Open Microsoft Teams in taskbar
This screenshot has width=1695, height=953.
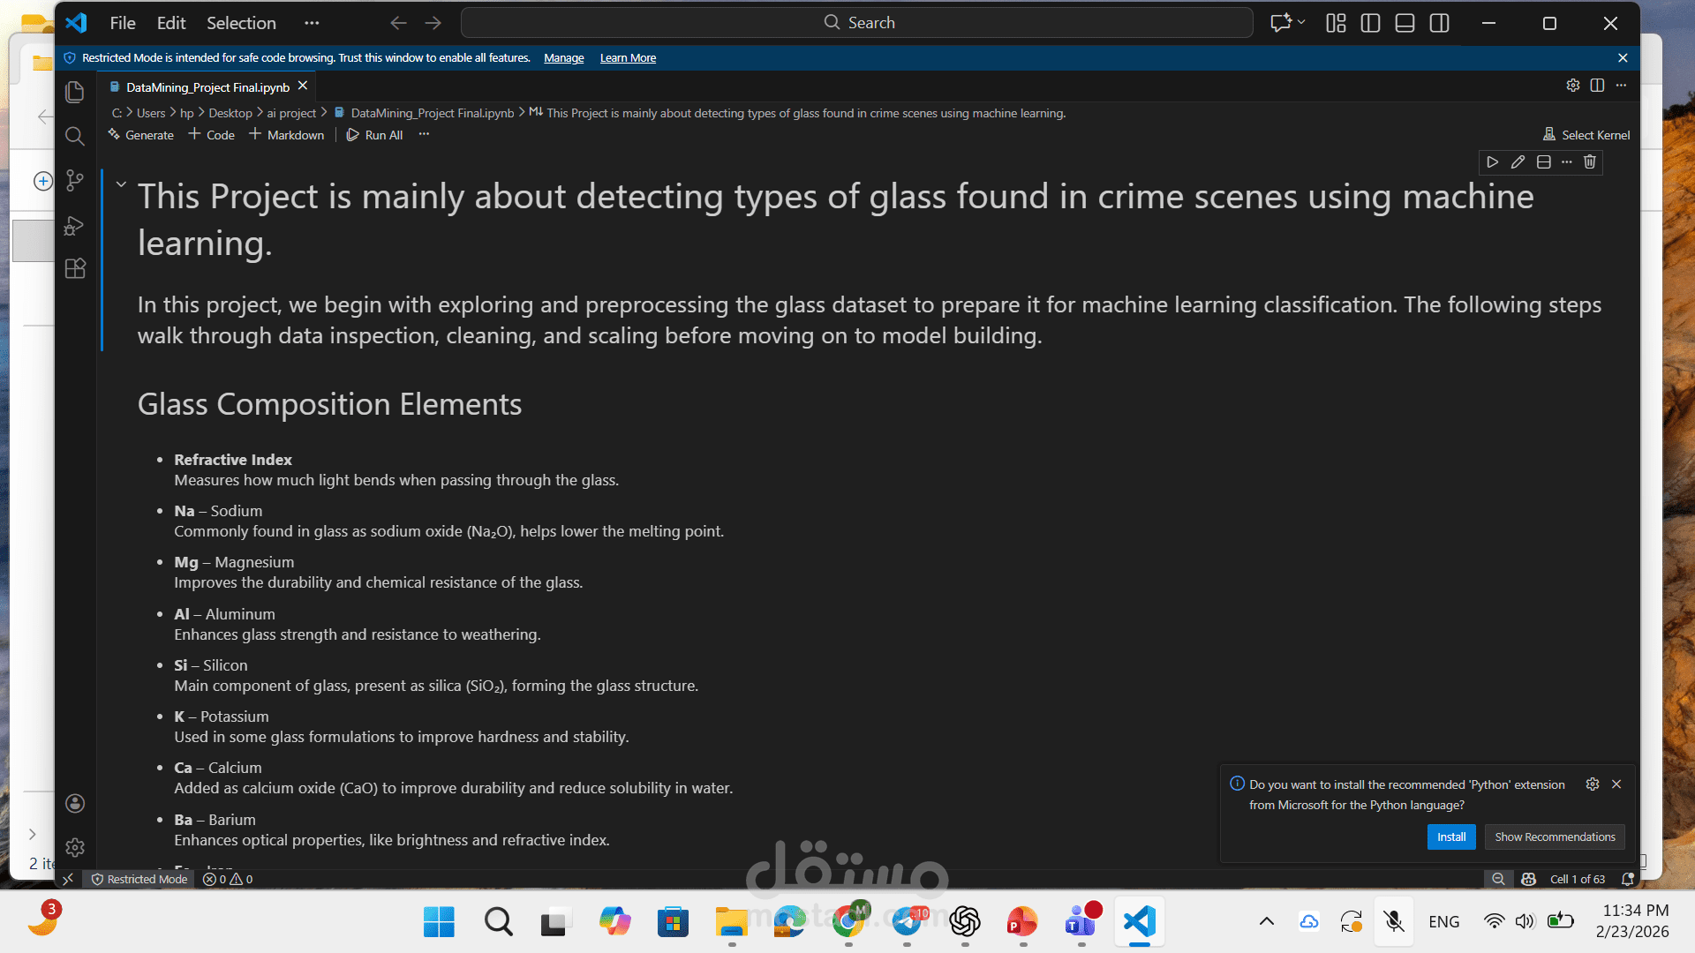pos(1081,922)
